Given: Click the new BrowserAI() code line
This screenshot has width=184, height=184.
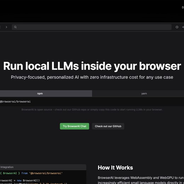Looking at the screenshot, I should coord(20,180).
